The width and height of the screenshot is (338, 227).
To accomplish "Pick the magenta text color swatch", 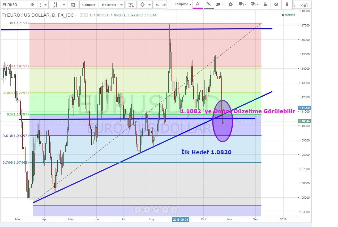I will coord(198,5).
